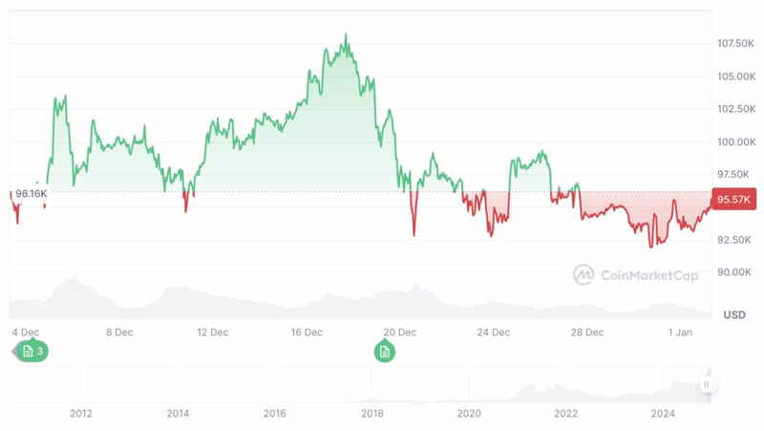The width and height of the screenshot is (764, 431).
Task: Click the 90.00K price axis label
Action: pyautogui.click(x=735, y=272)
